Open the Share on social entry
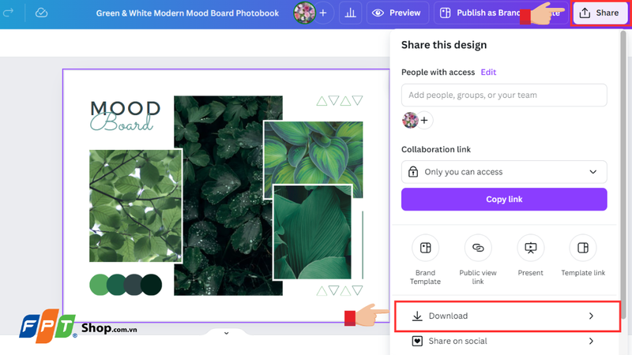This screenshot has width=632, height=355. [504, 342]
